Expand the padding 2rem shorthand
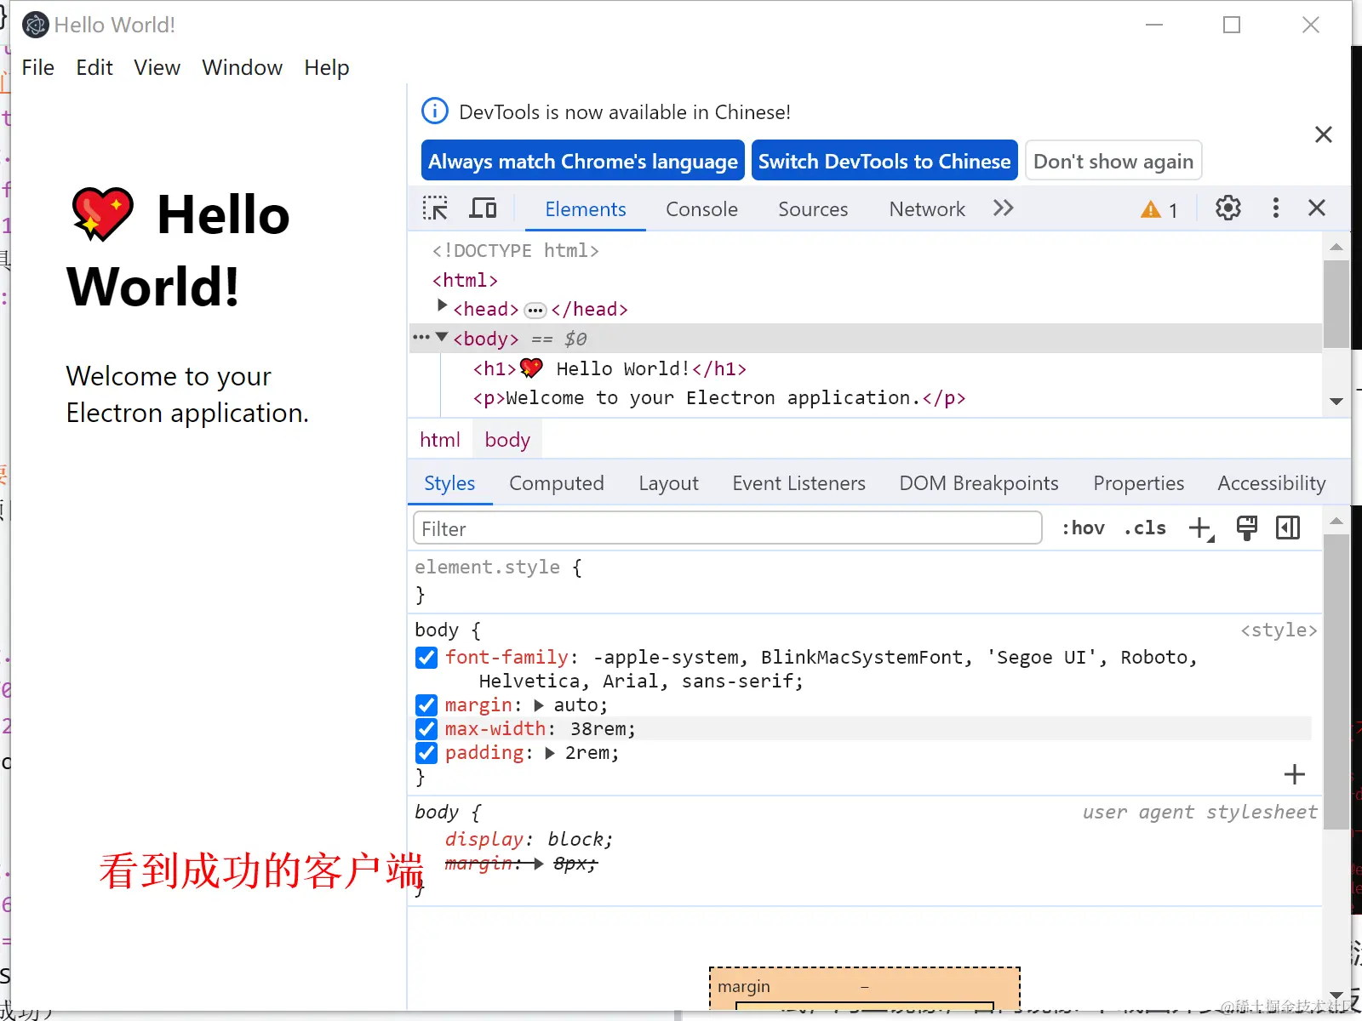Image resolution: width=1362 pixels, height=1021 pixels. 550,753
